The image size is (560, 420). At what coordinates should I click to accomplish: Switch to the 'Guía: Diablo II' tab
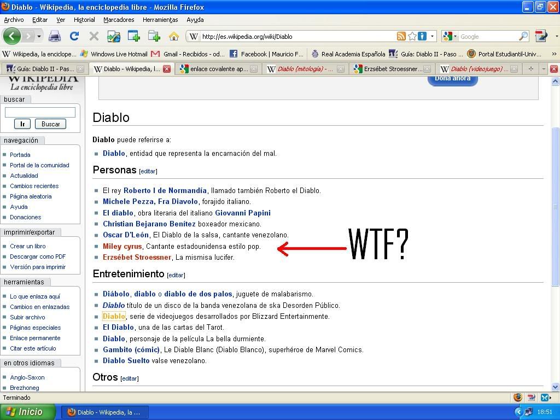[45, 69]
